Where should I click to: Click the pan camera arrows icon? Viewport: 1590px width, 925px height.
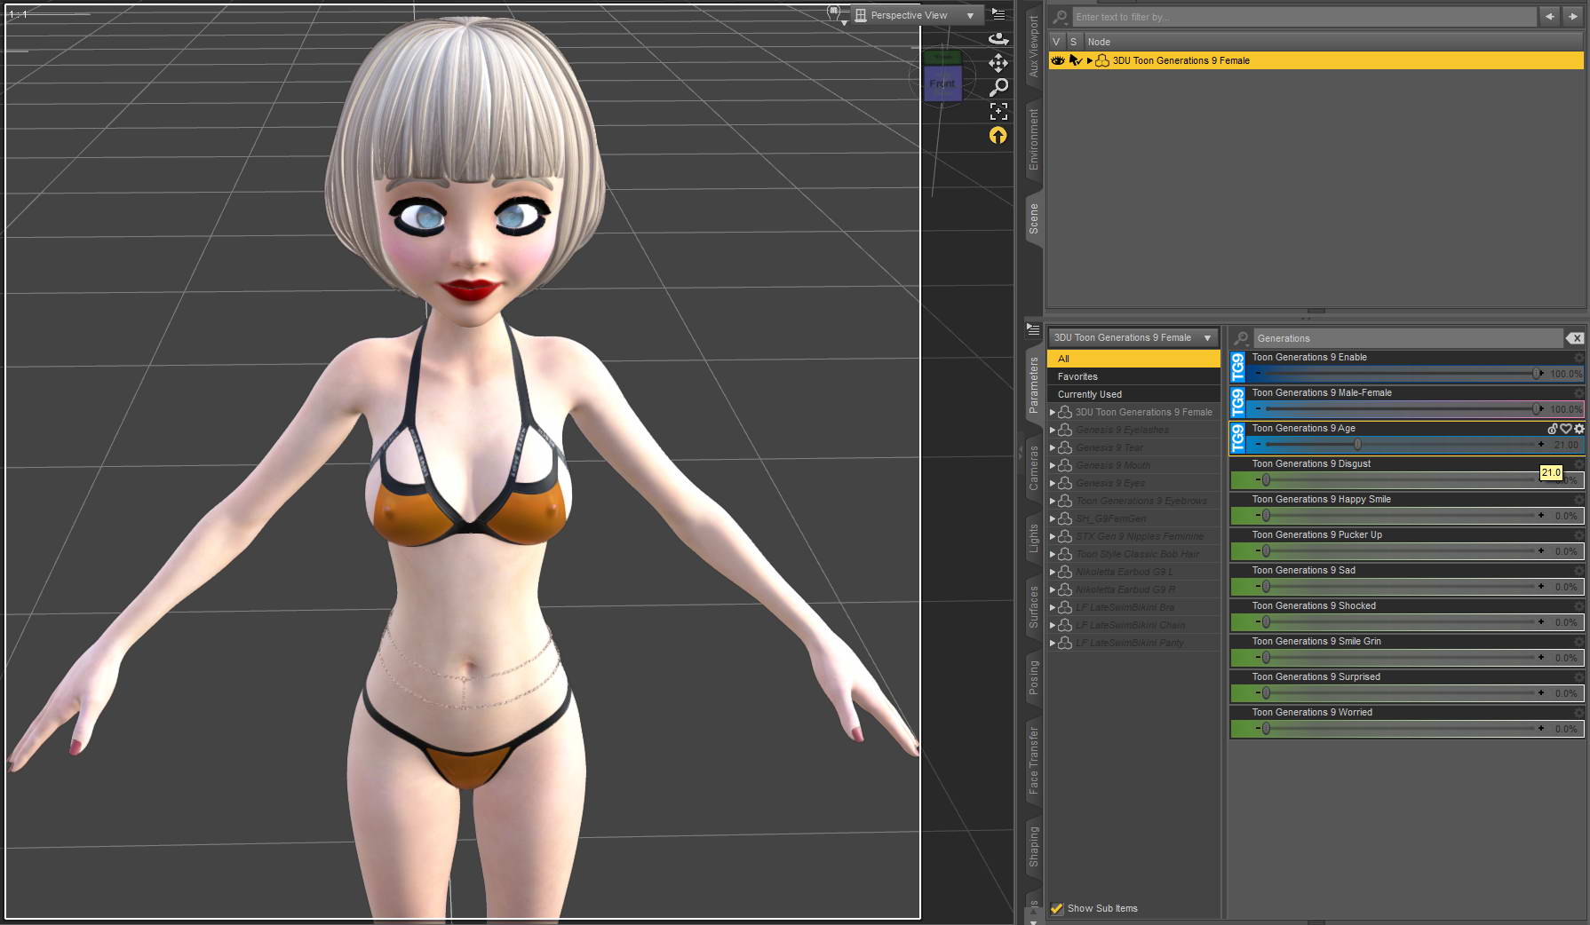[998, 63]
